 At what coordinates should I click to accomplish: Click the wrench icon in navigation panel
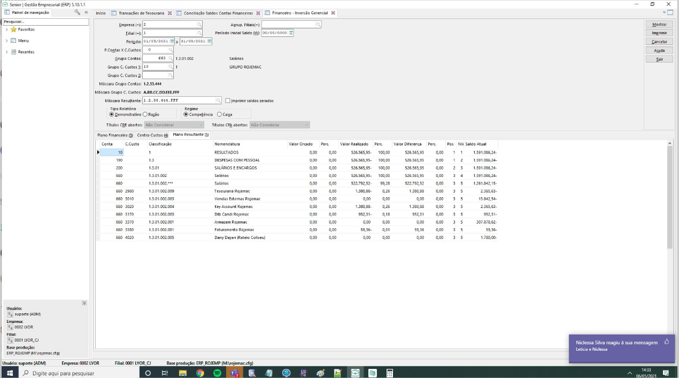[x=78, y=12]
